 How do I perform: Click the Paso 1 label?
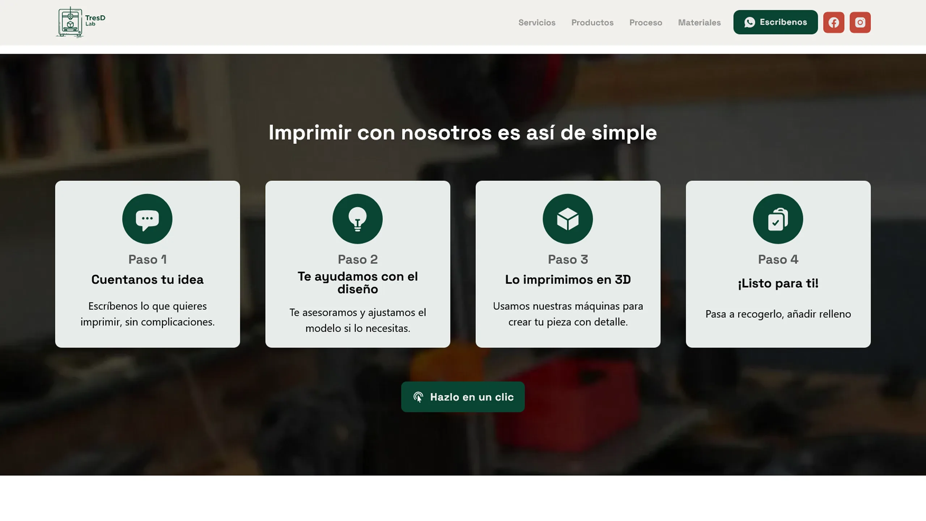[147, 259]
